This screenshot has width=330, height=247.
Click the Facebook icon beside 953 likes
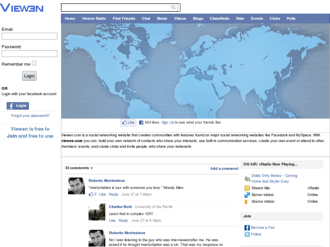click(141, 122)
